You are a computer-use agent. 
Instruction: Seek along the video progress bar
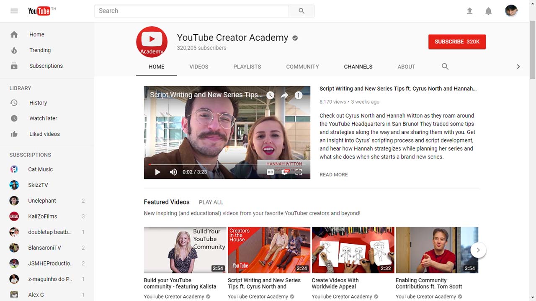[x=227, y=164]
